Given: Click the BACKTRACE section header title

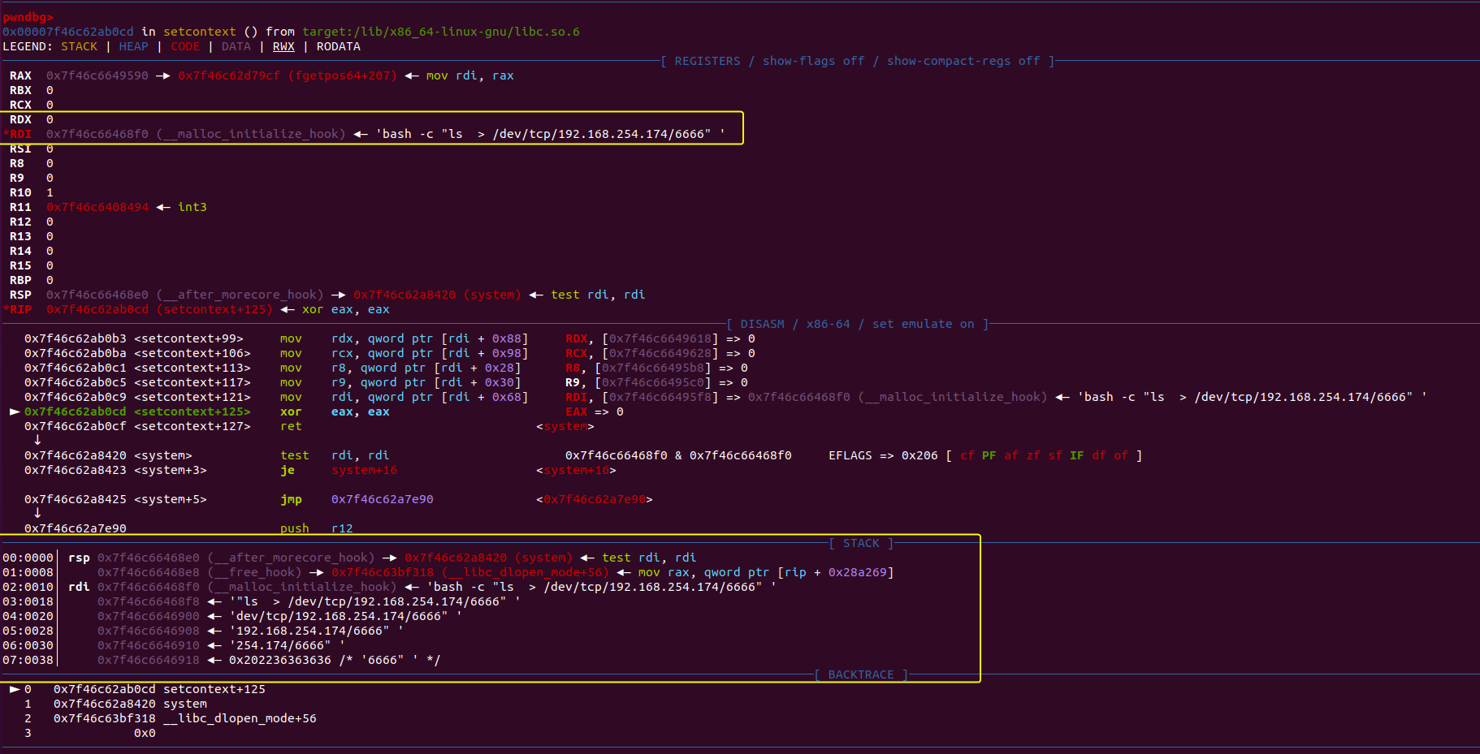Looking at the screenshot, I should tap(861, 674).
